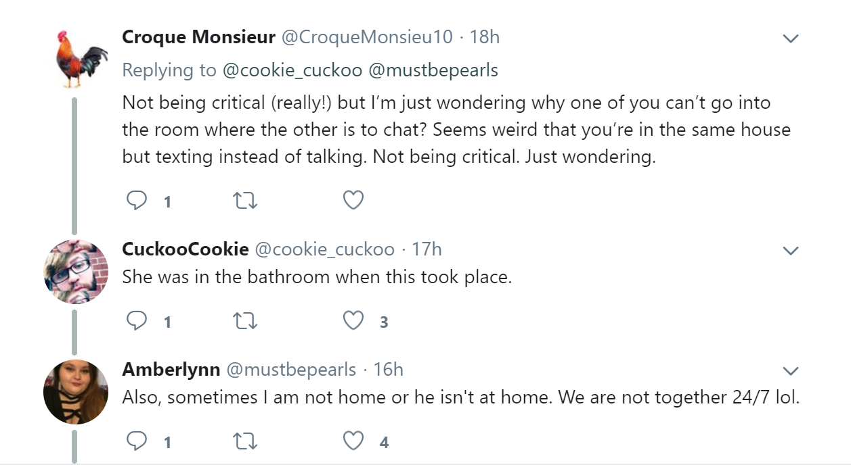
Task: Reply to CuckooCookie's bathroom tweet
Action: pyautogui.click(x=137, y=321)
